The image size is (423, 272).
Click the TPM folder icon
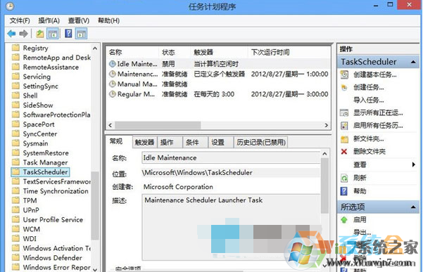pyautogui.click(x=16, y=200)
